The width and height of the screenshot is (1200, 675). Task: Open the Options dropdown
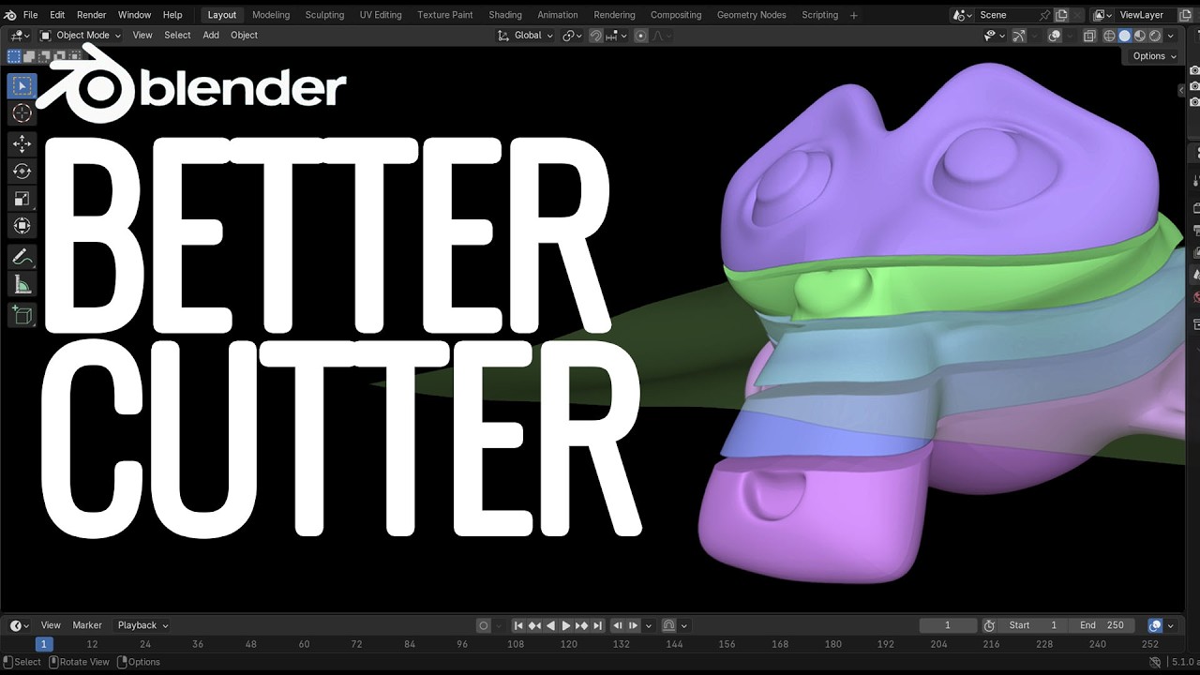coord(1153,56)
